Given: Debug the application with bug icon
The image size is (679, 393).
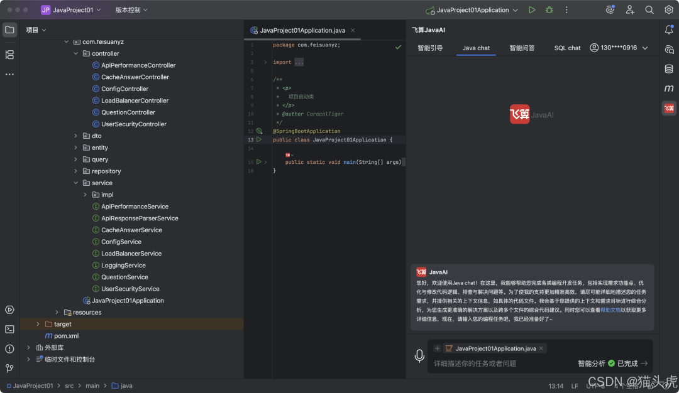Looking at the screenshot, I should click(x=549, y=10).
